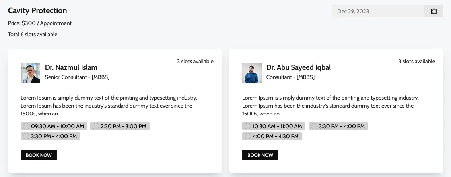Select the 4:00 PM - 4:30 PM slot
Image resolution: width=451 pixels, height=177 pixels.
coord(272,136)
